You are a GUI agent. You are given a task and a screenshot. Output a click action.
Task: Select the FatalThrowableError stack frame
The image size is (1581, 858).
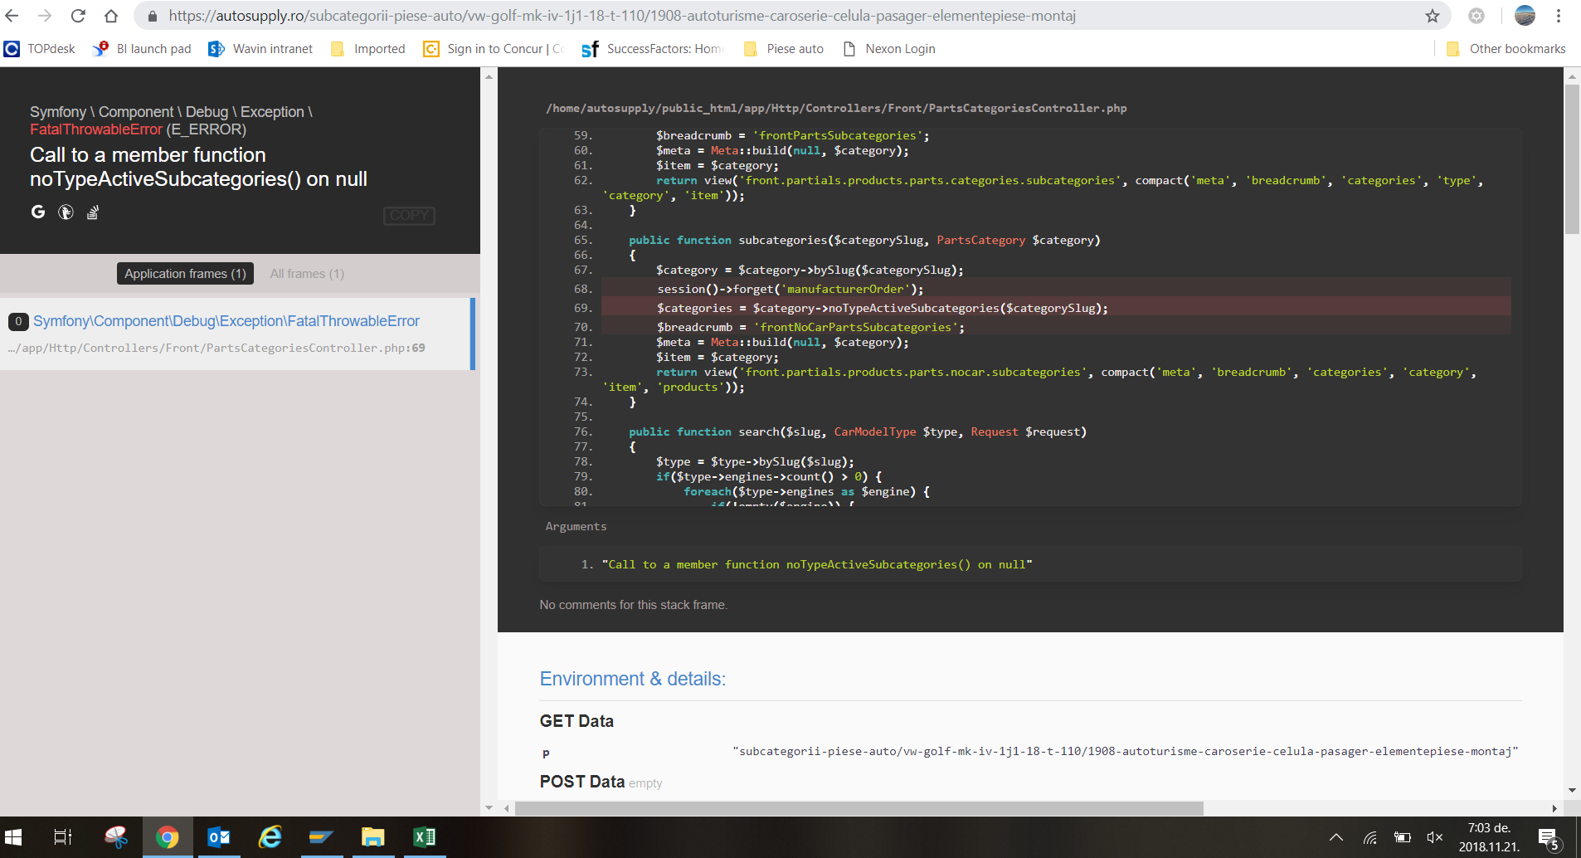[x=236, y=334]
